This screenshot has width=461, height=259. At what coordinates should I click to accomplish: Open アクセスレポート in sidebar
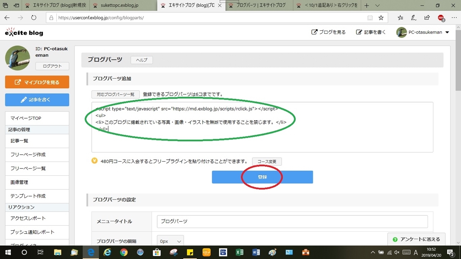pyautogui.click(x=37, y=218)
